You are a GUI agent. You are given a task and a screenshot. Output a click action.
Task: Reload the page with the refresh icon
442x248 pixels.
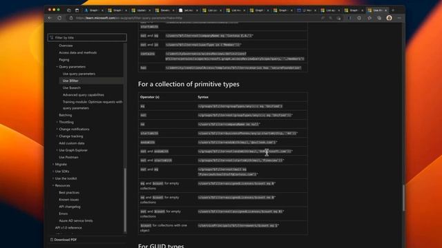tap(59, 18)
